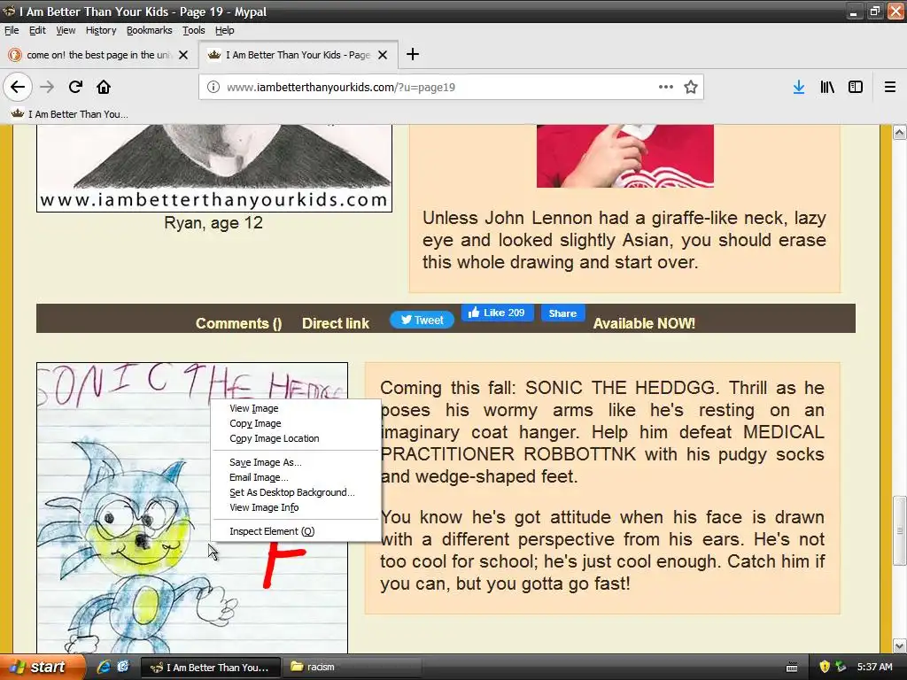Select Inspect Element (Q) entry
Screen dimensions: 907x680
[x=296, y=531]
